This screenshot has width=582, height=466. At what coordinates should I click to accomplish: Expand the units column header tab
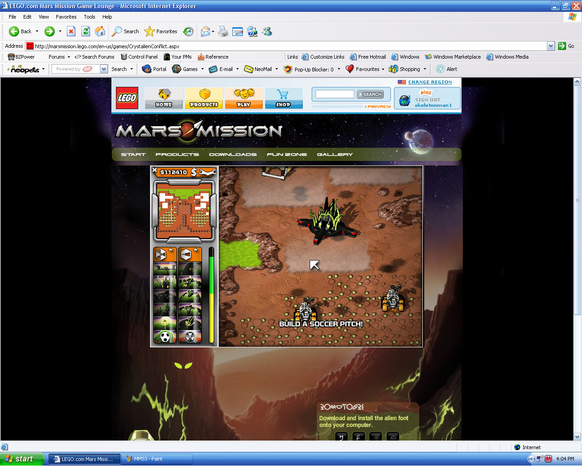[x=190, y=254]
